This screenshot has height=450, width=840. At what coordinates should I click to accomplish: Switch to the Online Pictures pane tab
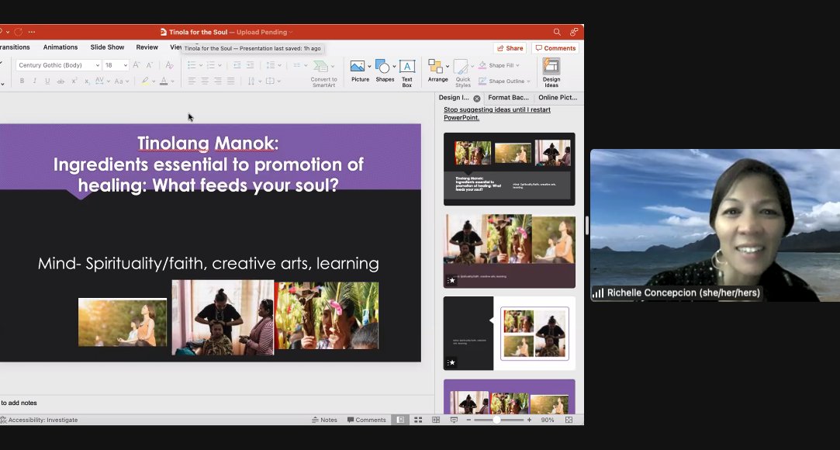point(558,98)
